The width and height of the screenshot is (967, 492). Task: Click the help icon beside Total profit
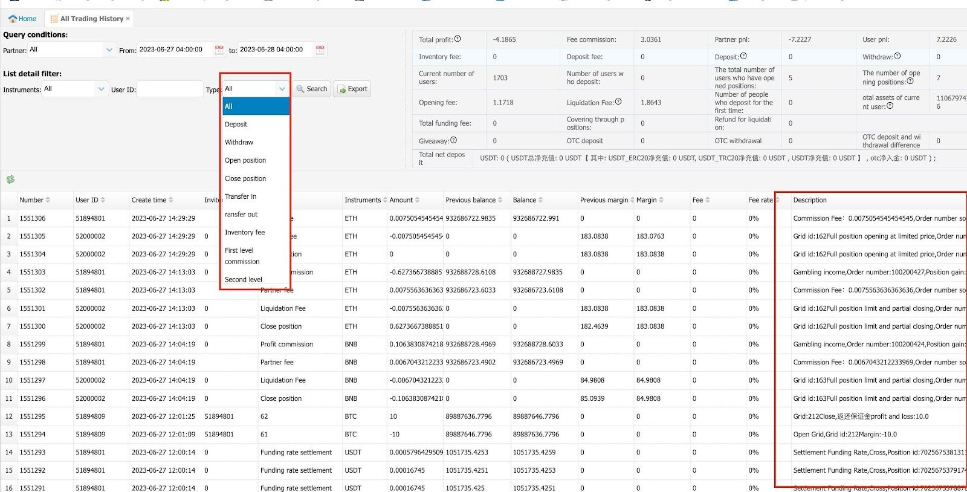[x=458, y=39]
